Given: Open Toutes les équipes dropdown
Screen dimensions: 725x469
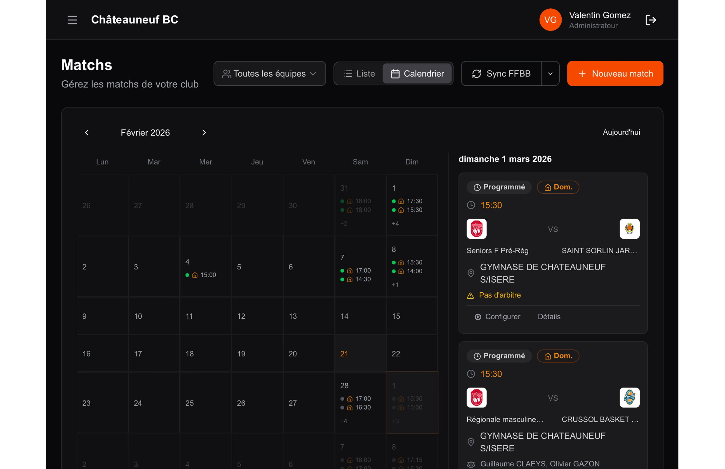Looking at the screenshot, I should coord(269,74).
